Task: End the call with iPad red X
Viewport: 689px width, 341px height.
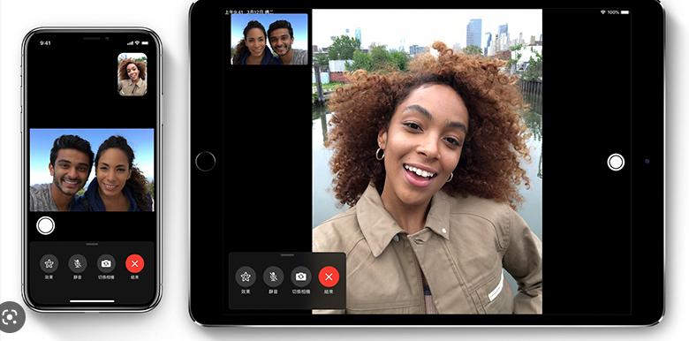Action: 329,277
